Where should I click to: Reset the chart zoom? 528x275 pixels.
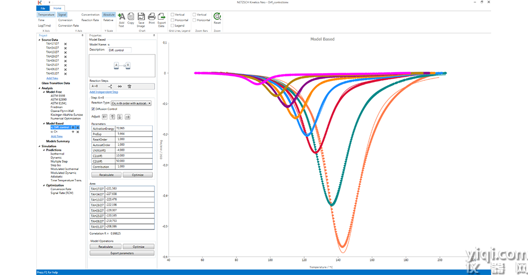(217, 16)
